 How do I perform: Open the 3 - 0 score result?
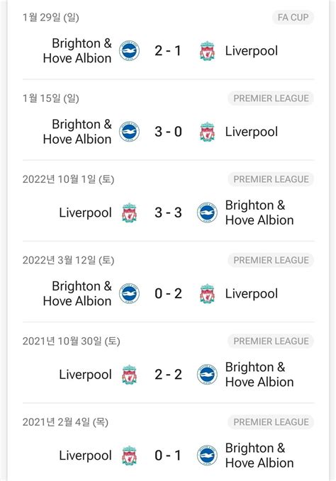(x=168, y=132)
